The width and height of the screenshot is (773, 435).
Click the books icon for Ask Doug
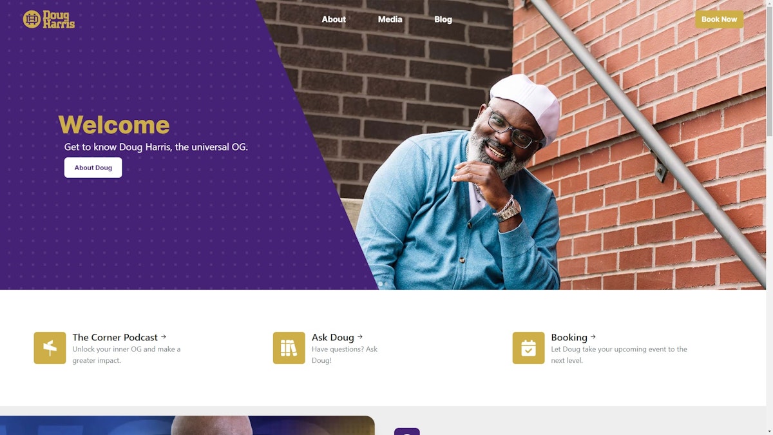(289, 348)
